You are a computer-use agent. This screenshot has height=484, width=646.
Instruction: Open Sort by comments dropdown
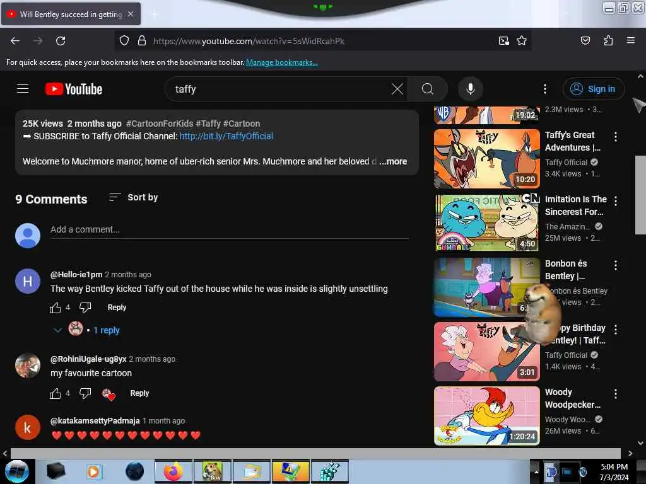(x=134, y=197)
